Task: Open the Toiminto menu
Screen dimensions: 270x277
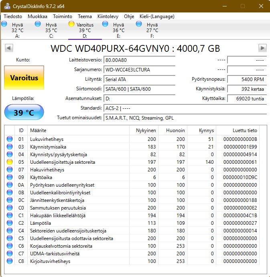Action: [63, 16]
